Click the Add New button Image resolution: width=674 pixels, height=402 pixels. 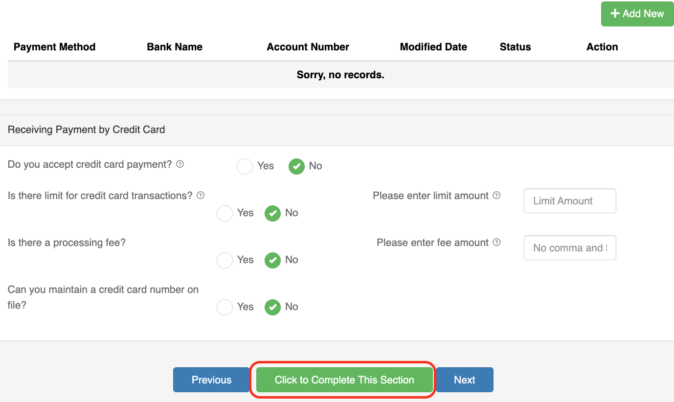pyautogui.click(x=637, y=14)
